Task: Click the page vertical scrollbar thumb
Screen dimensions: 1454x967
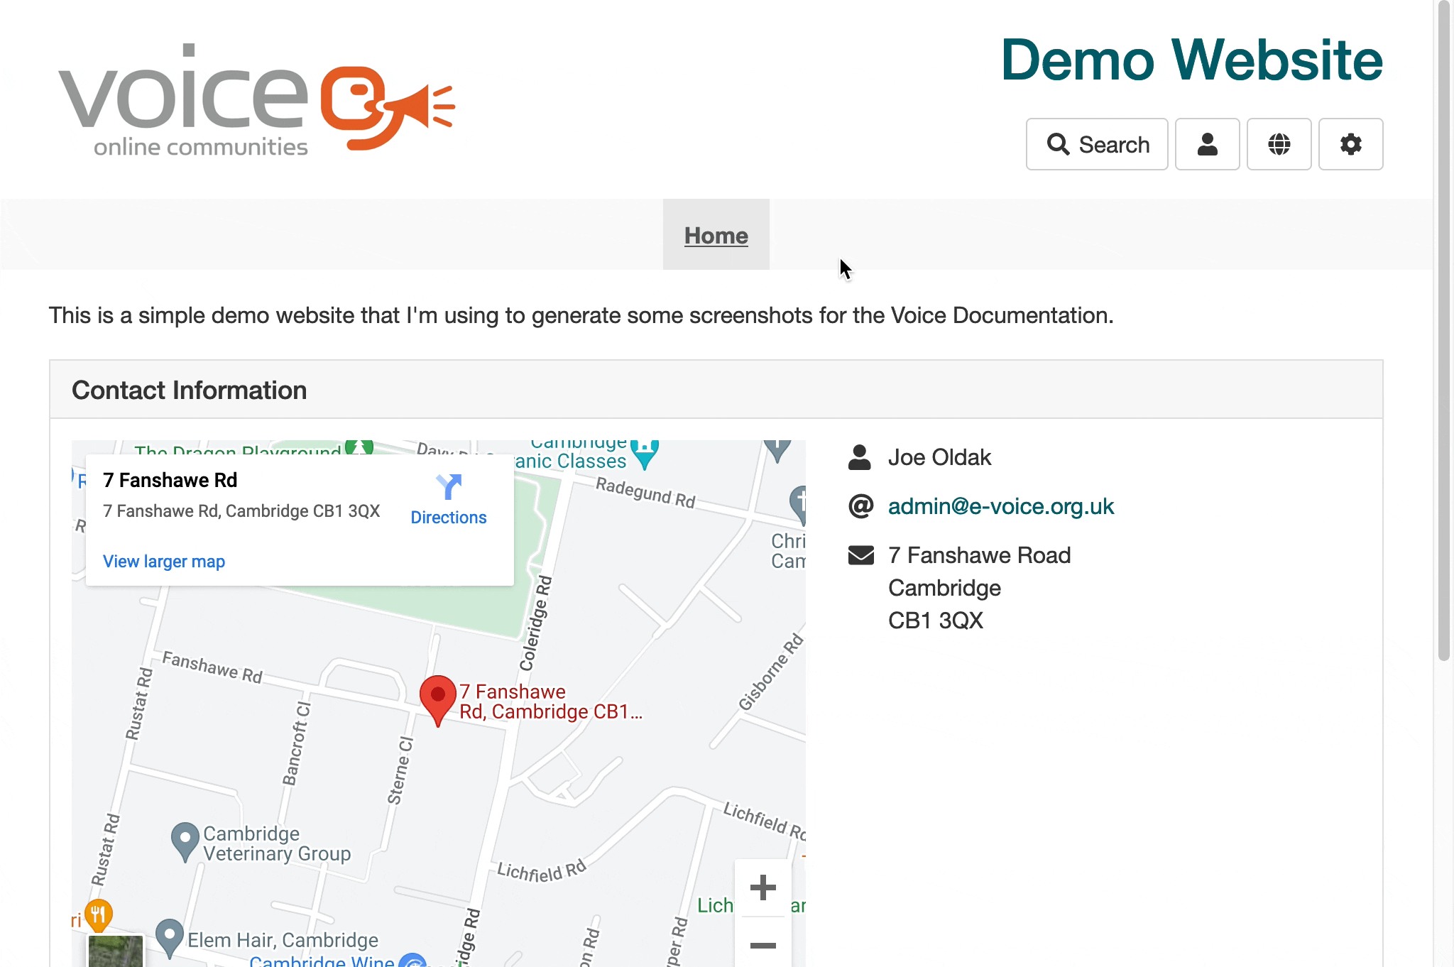Action: pyautogui.click(x=1443, y=330)
